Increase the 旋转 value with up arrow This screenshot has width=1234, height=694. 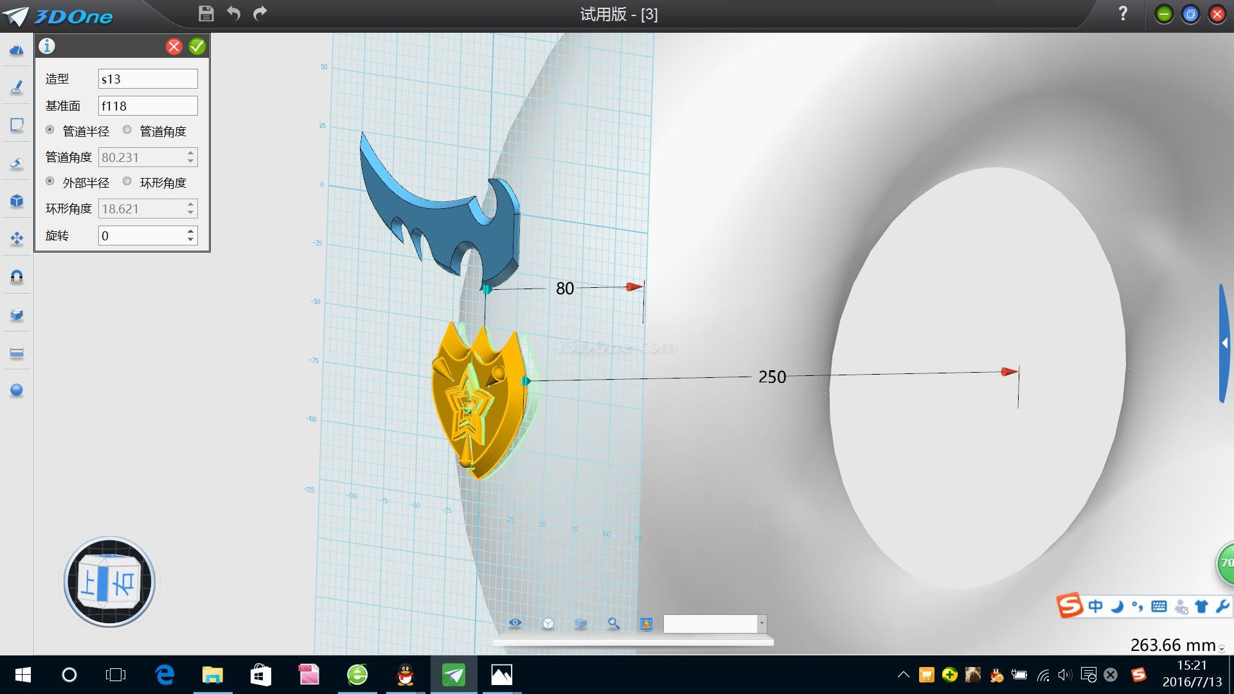(x=191, y=231)
